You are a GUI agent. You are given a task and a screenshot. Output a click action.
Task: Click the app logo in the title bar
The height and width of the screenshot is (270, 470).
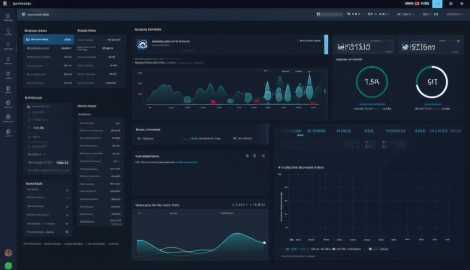point(5,4)
